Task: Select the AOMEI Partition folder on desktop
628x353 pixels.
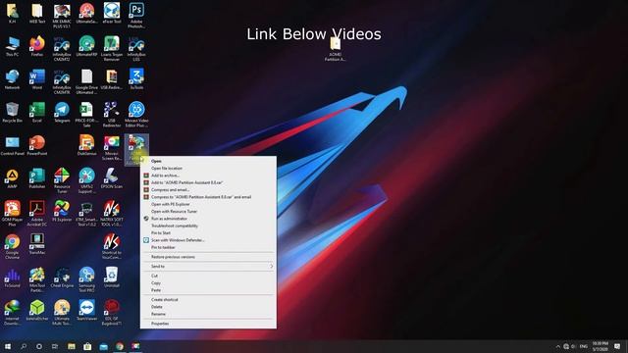Action: 336,49
